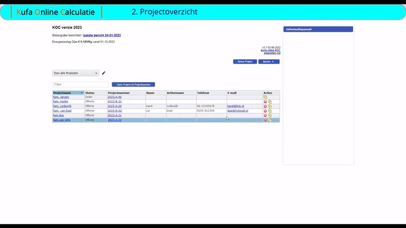Select the first name Karel cell
Image resolution: width=406 pixels, height=228 pixels.
point(149,106)
